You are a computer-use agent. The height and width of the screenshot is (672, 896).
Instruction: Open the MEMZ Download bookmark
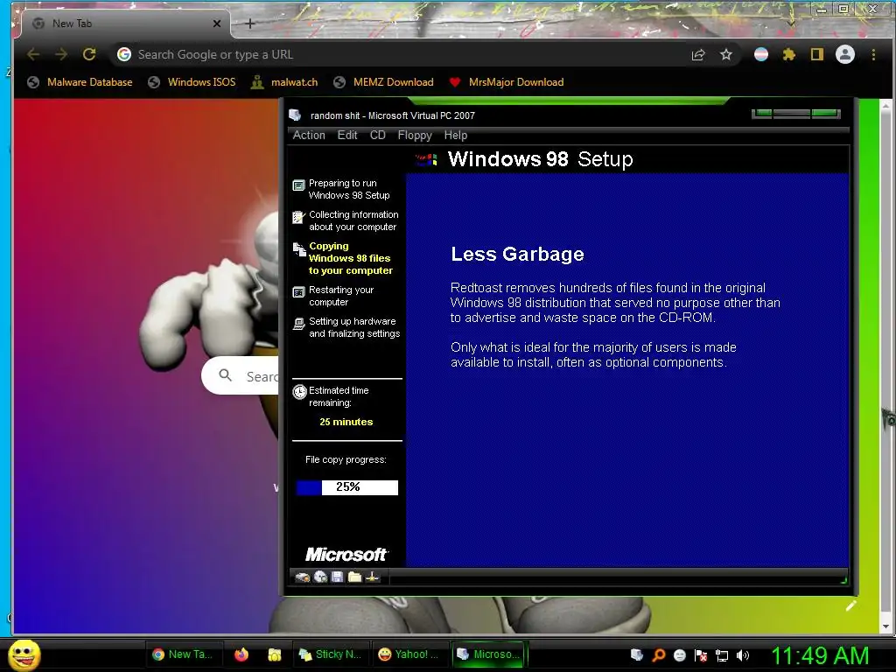click(x=383, y=81)
